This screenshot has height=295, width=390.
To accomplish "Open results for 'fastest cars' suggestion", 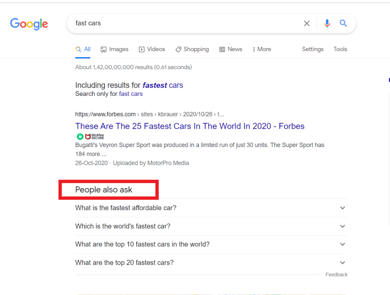I will coord(163,85).
